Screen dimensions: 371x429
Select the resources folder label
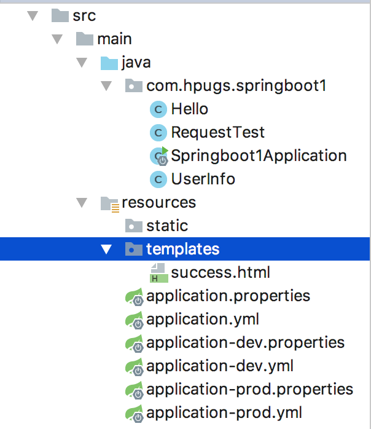[x=158, y=202]
